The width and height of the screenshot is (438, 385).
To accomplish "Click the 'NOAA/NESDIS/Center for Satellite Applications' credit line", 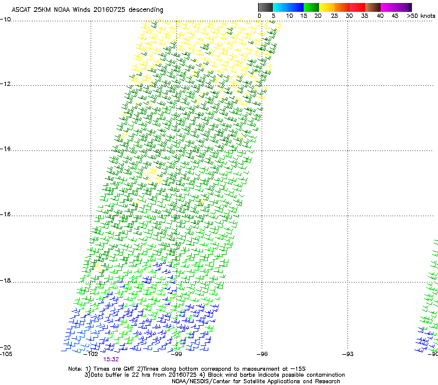I will tap(256, 381).
